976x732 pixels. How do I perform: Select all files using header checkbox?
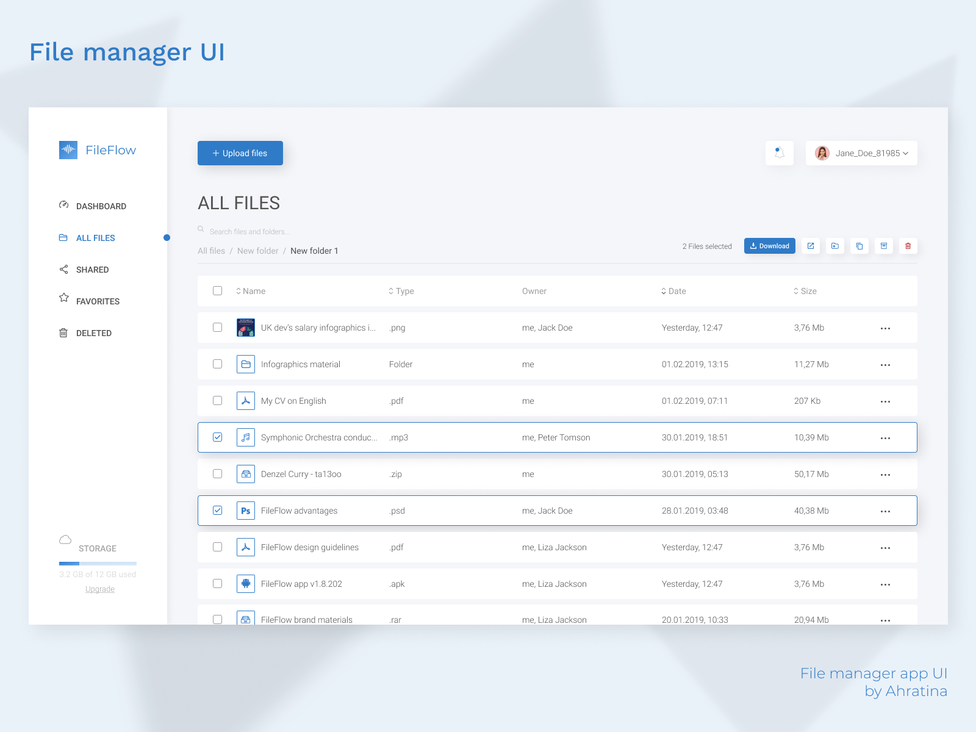click(x=217, y=291)
